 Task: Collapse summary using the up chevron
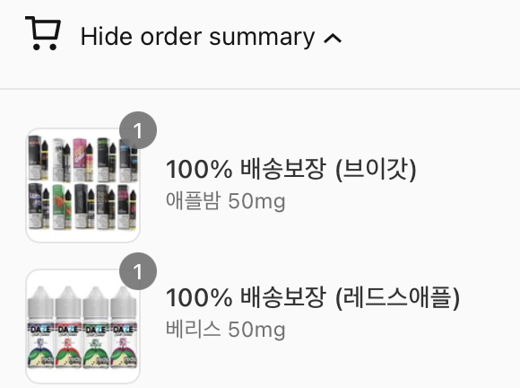333,39
